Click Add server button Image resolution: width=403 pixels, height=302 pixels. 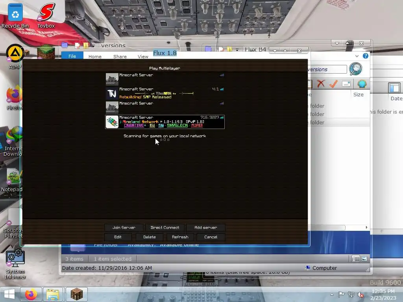[205, 228]
